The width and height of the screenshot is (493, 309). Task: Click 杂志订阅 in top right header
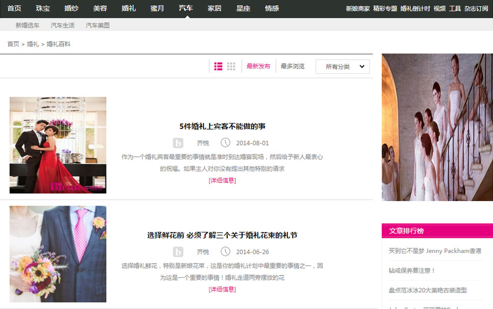point(476,9)
